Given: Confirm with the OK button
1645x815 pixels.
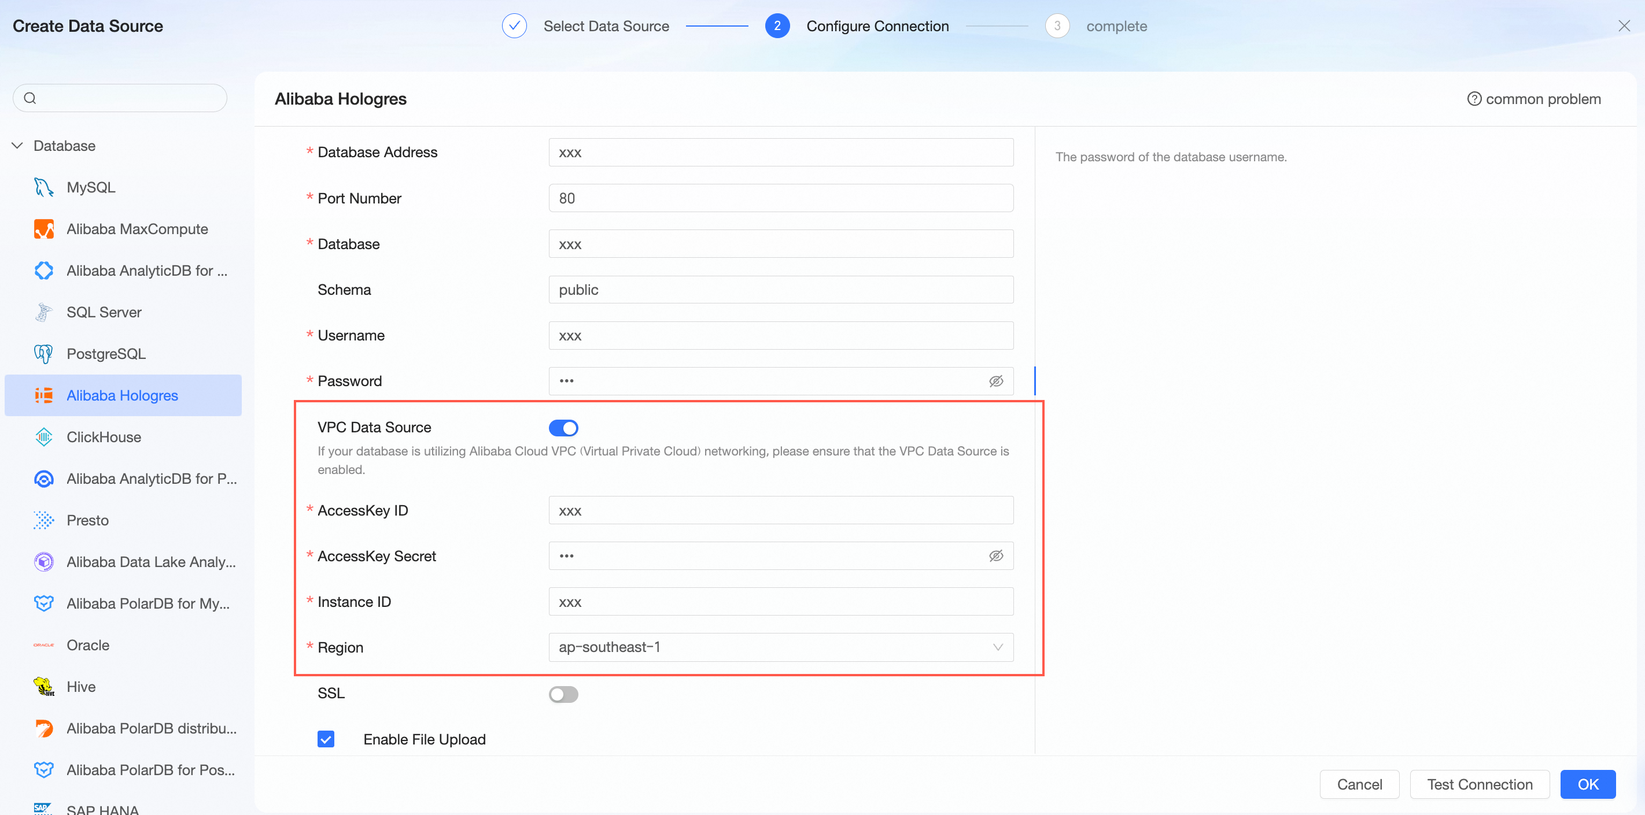Looking at the screenshot, I should [x=1588, y=784].
